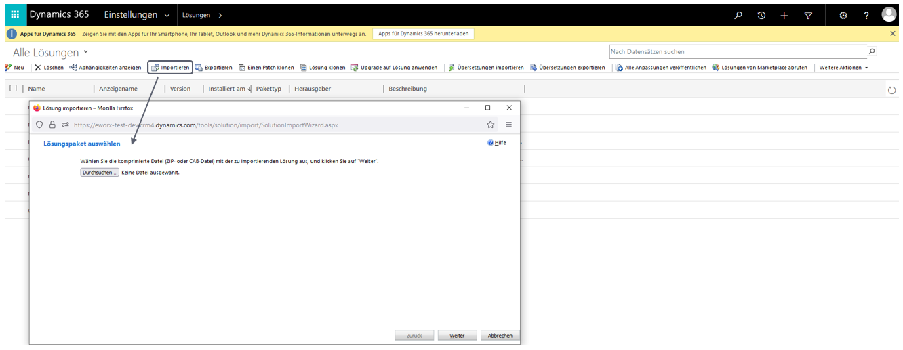
Task: Open the Dynamics 365 app launcher grid
Action: pos(15,15)
